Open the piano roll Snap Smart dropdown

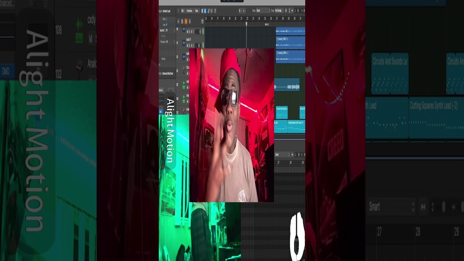click(x=282, y=154)
